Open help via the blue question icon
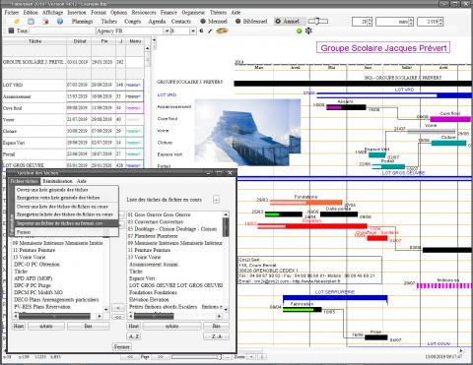 [x=60, y=22]
